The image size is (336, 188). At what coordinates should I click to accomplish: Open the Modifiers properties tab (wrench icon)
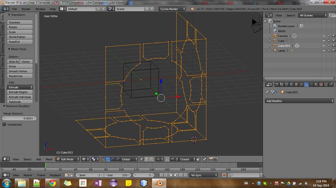(307, 84)
